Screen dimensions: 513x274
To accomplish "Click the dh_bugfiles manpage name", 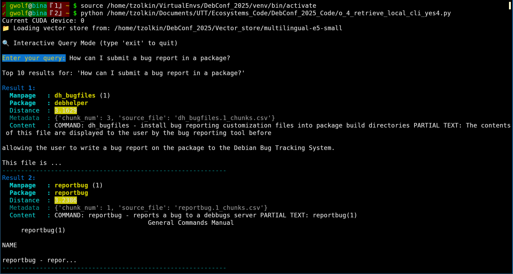I will click(75, 95).
